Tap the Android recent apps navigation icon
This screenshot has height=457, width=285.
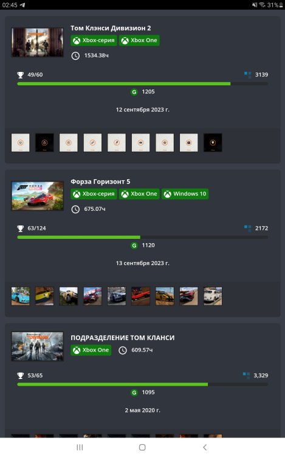click(x=80, y=447)
